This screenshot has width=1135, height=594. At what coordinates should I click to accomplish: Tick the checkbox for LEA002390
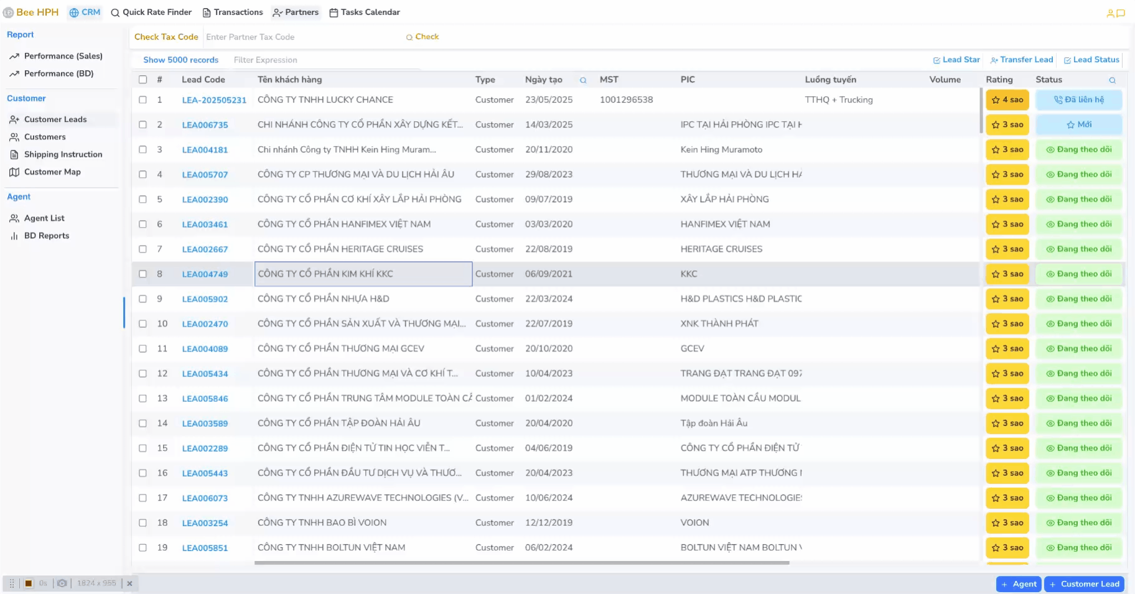143,199
